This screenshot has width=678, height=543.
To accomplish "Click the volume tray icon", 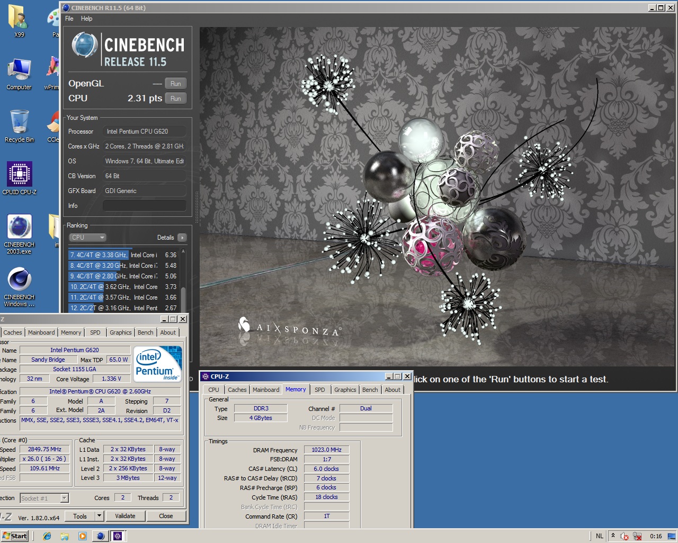I will tap(625, 536).
